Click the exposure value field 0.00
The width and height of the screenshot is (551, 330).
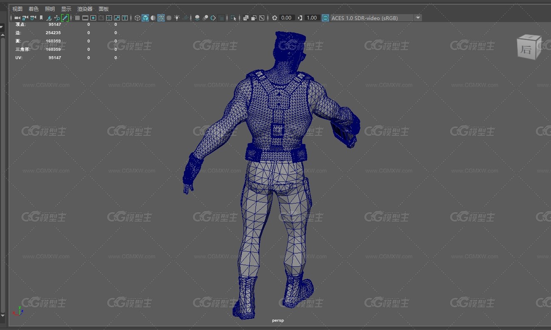tap(287, 18)
